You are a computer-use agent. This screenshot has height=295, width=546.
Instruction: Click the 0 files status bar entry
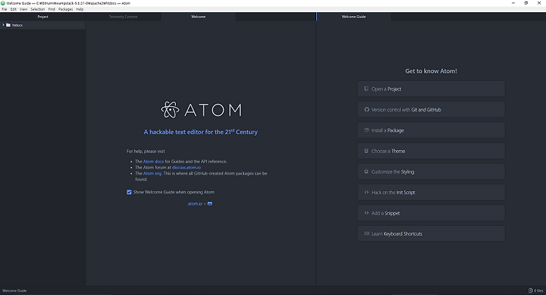(536, 290)
